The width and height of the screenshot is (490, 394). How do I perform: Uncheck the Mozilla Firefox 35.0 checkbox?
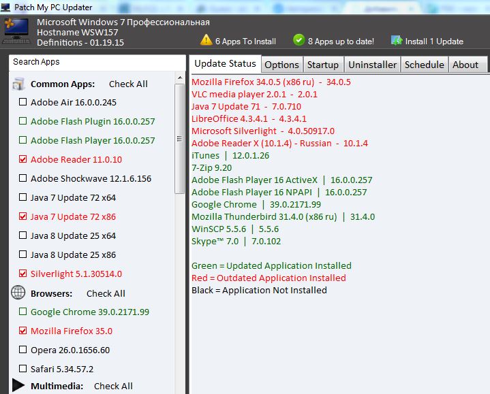pos(22,330)
